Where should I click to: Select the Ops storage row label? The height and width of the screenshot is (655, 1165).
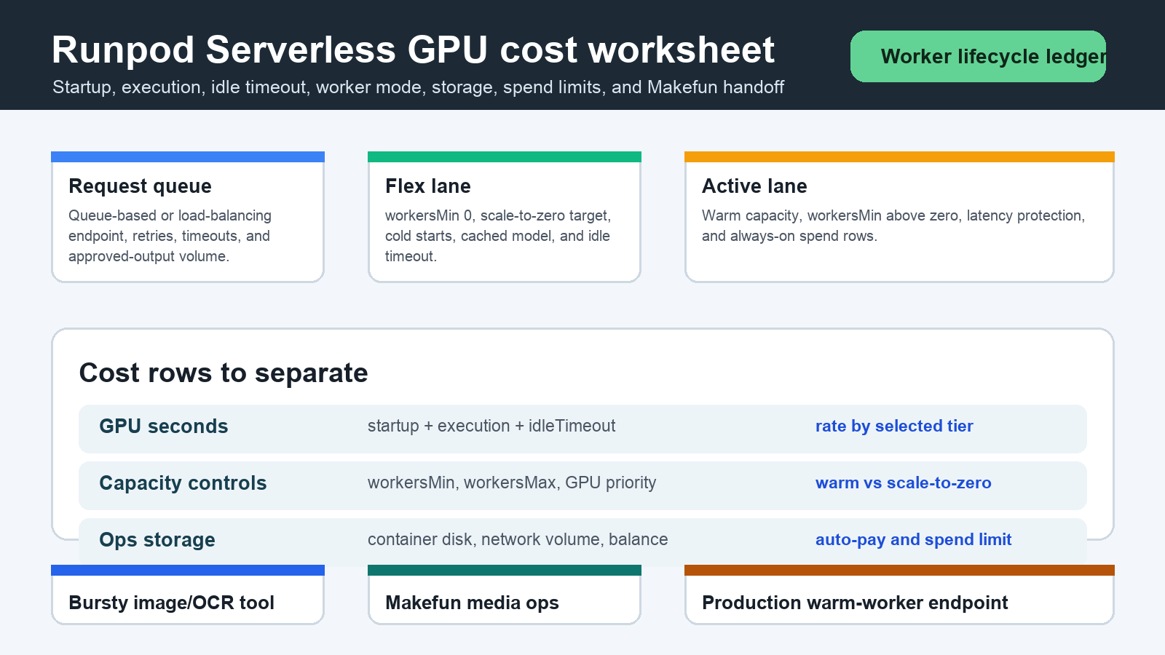click(x=157, y=540)
